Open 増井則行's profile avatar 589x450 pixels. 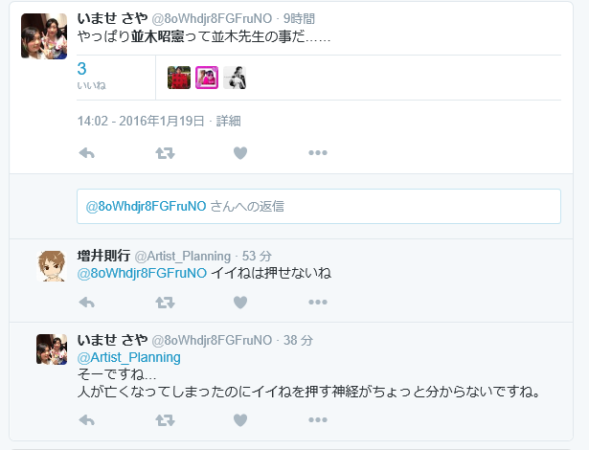(x=52, y=266)
